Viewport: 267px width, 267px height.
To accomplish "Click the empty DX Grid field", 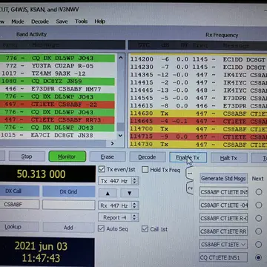I will 69,205.
